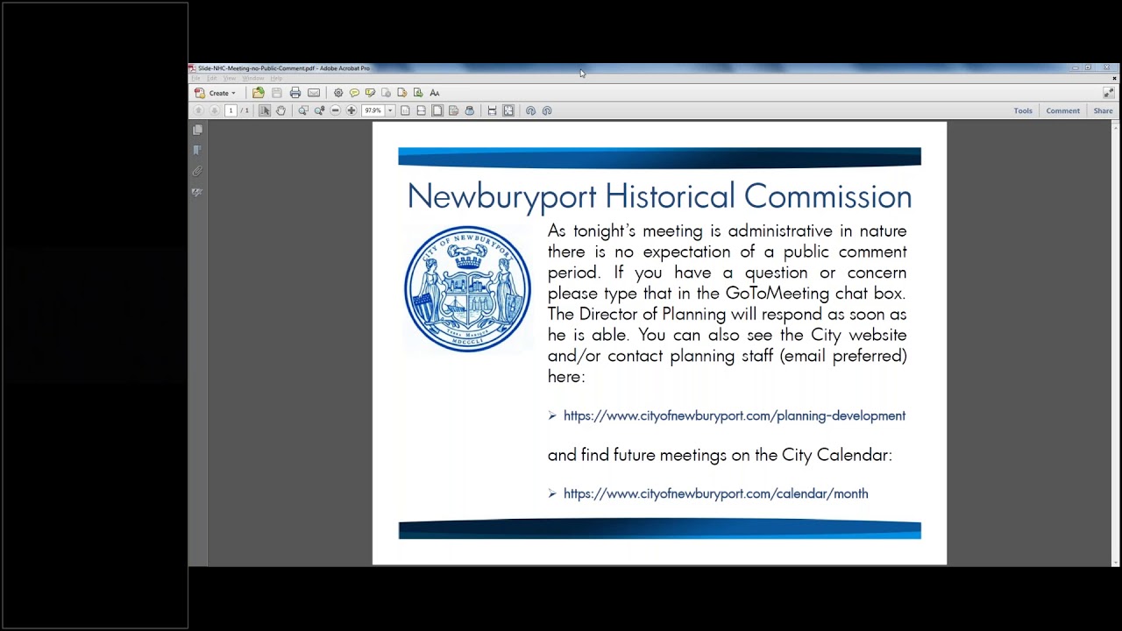Select the marquee zoom tool

coord(303,110)
